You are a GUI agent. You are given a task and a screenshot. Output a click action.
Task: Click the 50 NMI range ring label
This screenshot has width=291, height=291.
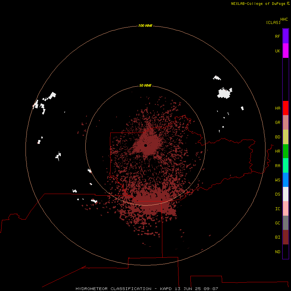click(x=145, y=85)
